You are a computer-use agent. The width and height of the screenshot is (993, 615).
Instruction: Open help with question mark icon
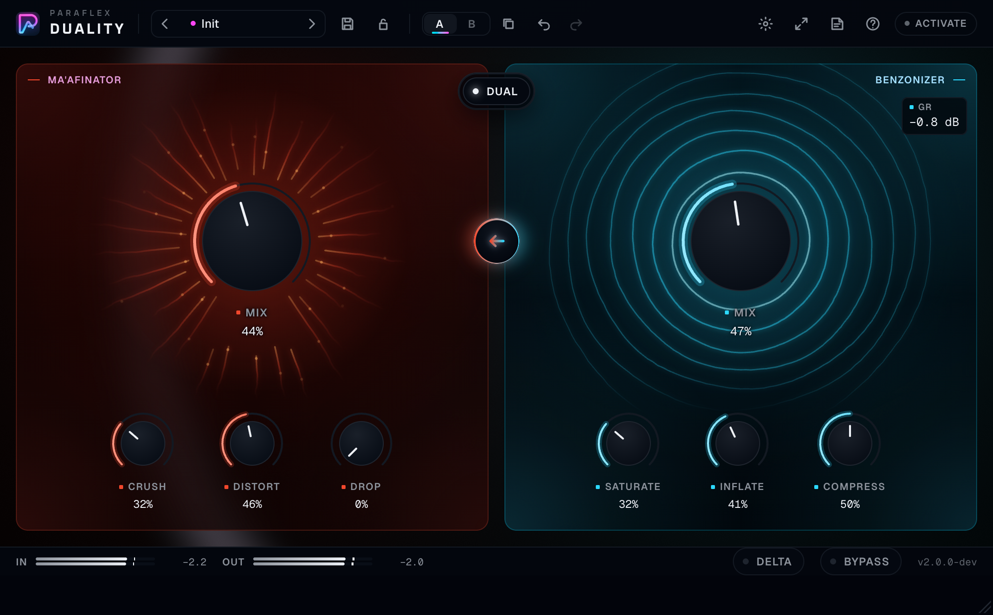coord(873,24)
